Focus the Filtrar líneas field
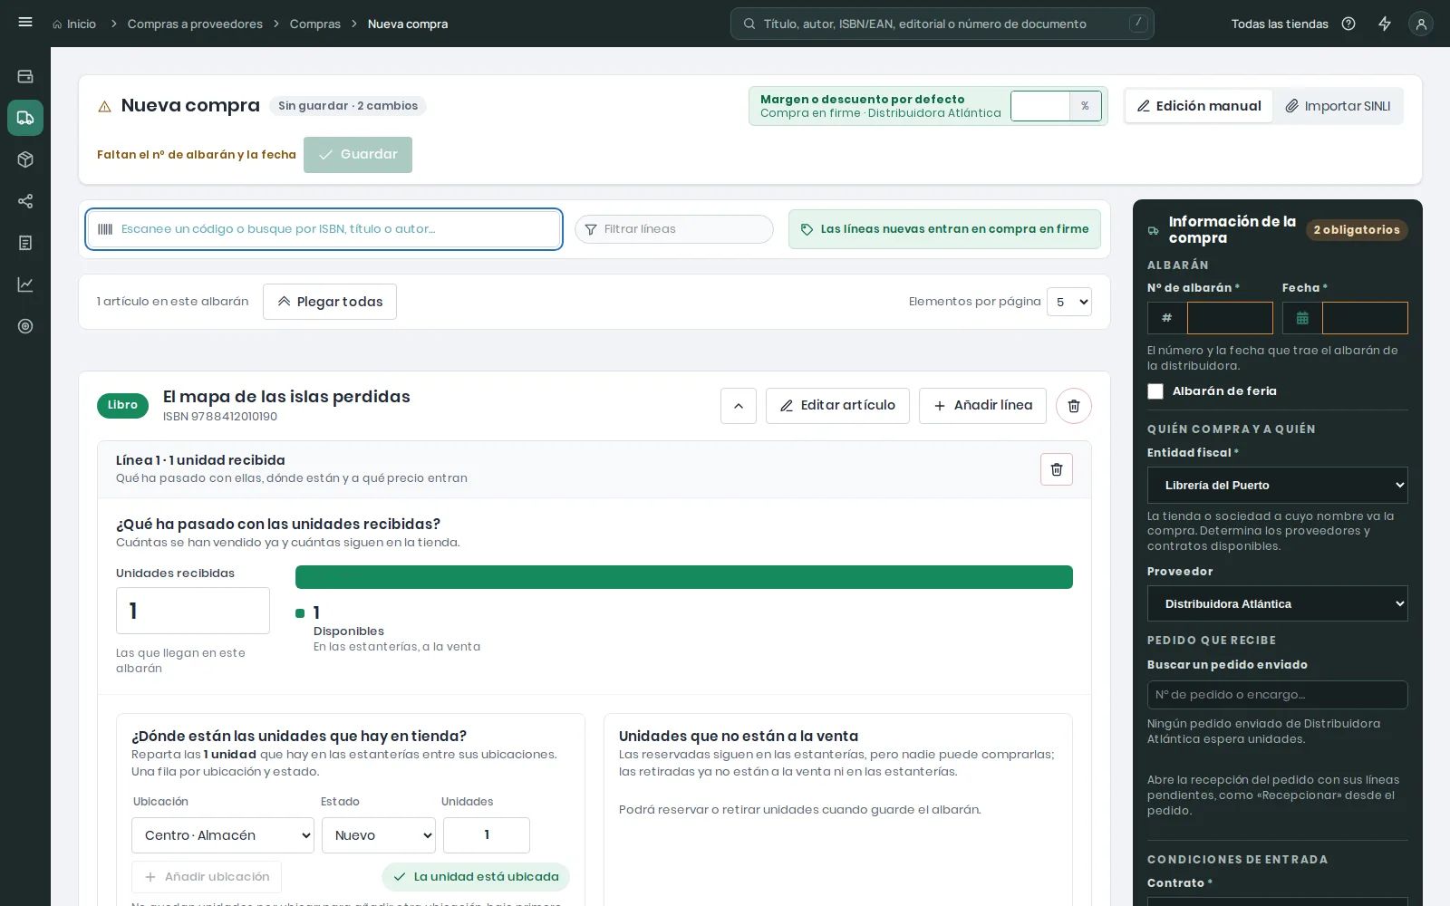This screenshot has height=906, width=1450. click(674, 229)
